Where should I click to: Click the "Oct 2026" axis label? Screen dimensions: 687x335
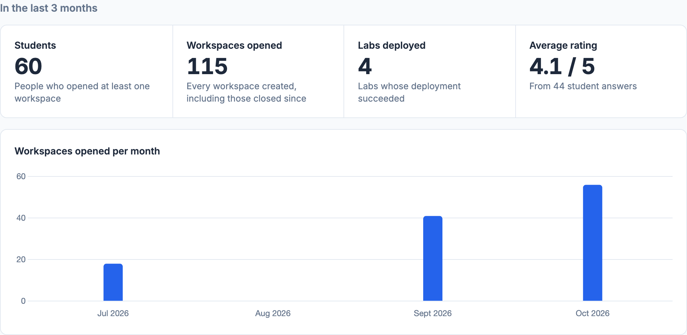point(593,313)
